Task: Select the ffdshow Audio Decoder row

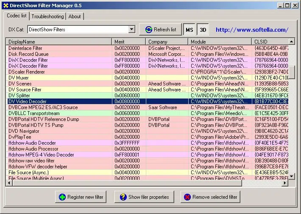Action: [x=148, y=143]
